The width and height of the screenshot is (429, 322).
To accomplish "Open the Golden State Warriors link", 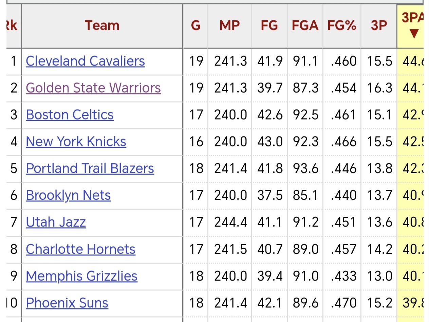I will point(93,88).
